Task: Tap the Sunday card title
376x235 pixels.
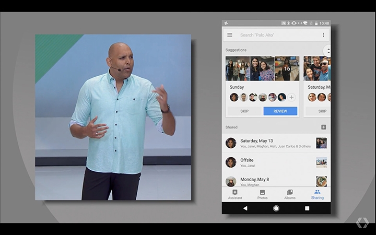Action: point(237,87)
